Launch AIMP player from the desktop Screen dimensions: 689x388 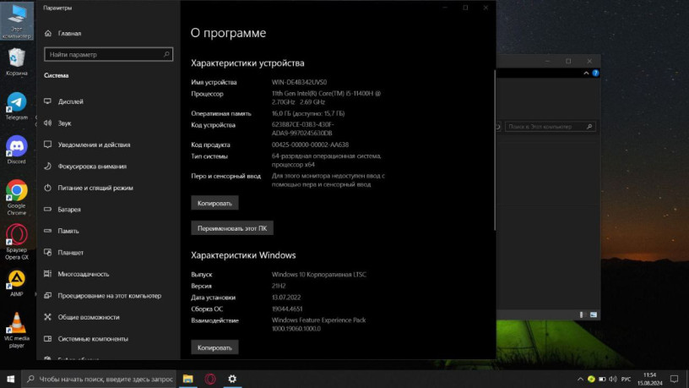(x=17, y=284)
